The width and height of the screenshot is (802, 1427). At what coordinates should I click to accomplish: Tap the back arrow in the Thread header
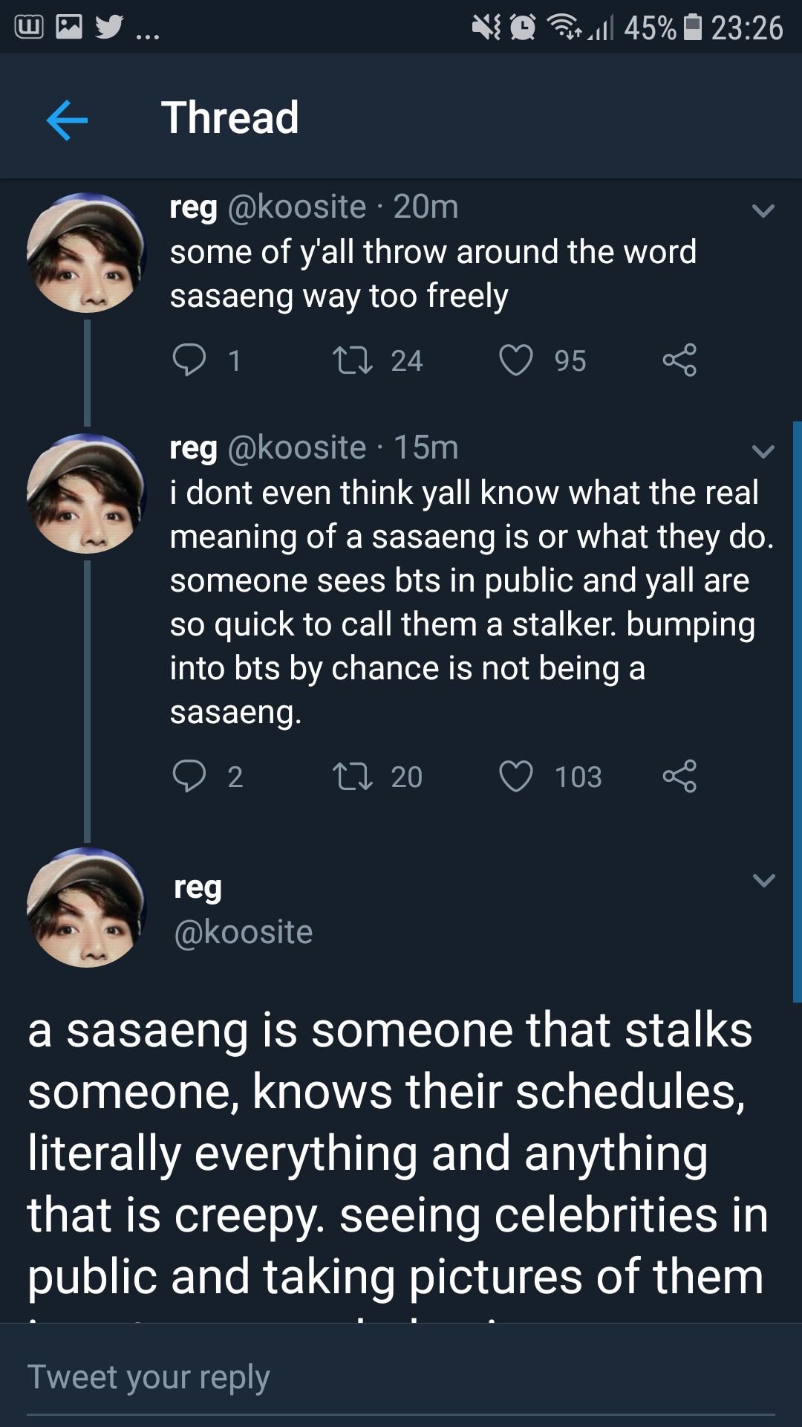pos(67,120)
